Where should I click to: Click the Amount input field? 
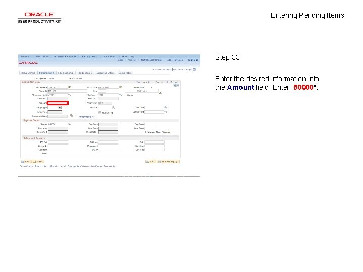pyautogui.click(x=57, y=103)
